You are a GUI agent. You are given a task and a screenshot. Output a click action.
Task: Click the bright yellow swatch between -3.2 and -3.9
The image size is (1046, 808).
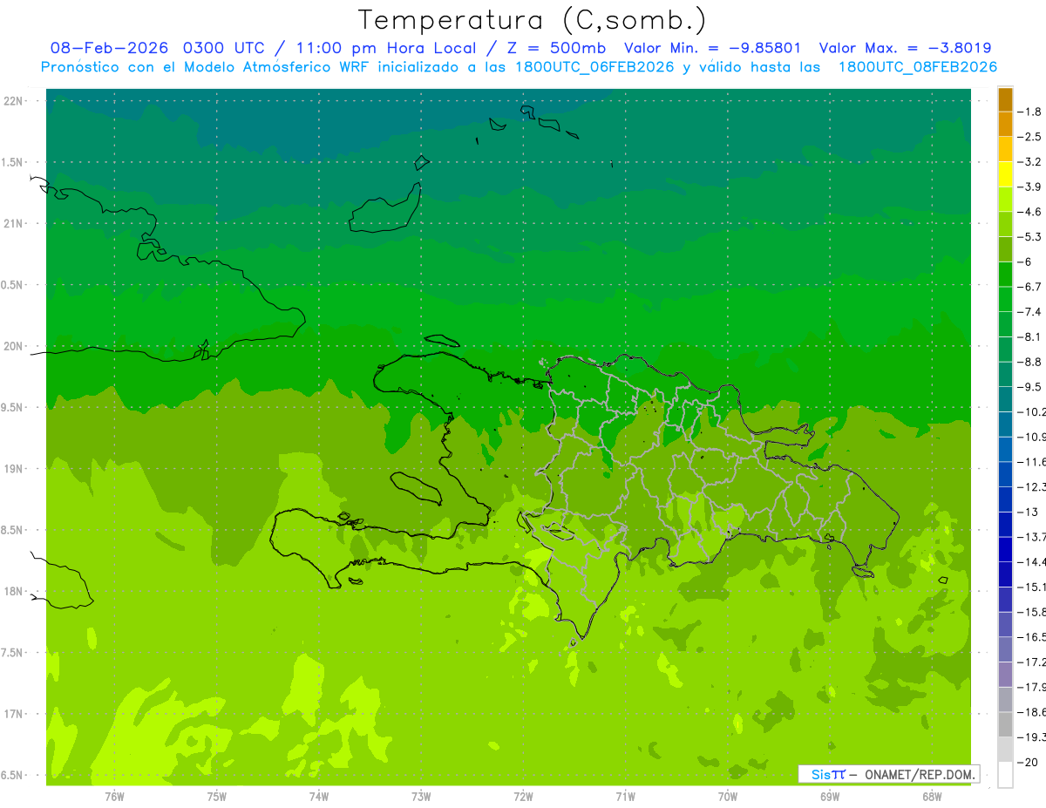1005,174
